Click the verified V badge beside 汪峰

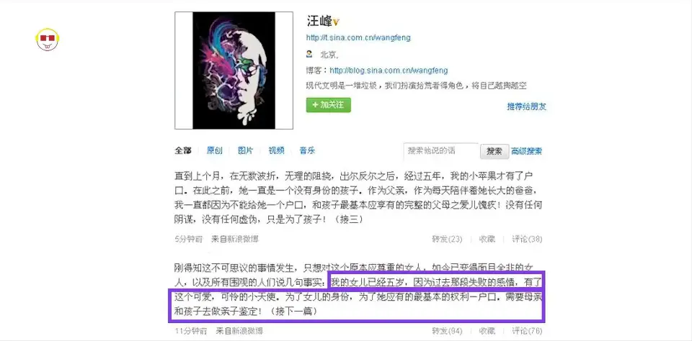(x=336, y=22)
